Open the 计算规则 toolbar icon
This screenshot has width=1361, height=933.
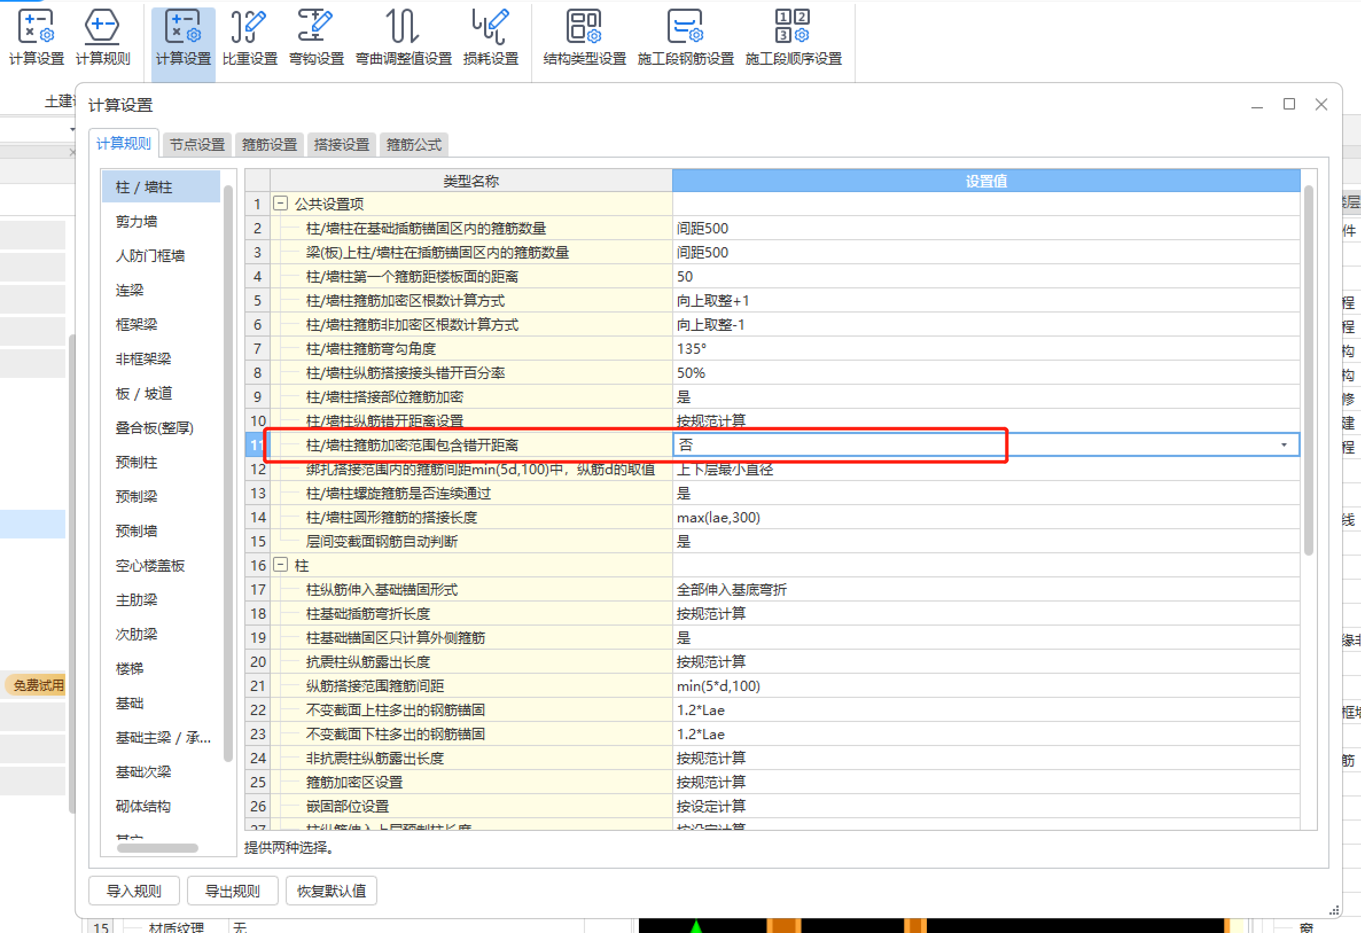(103, 38)
